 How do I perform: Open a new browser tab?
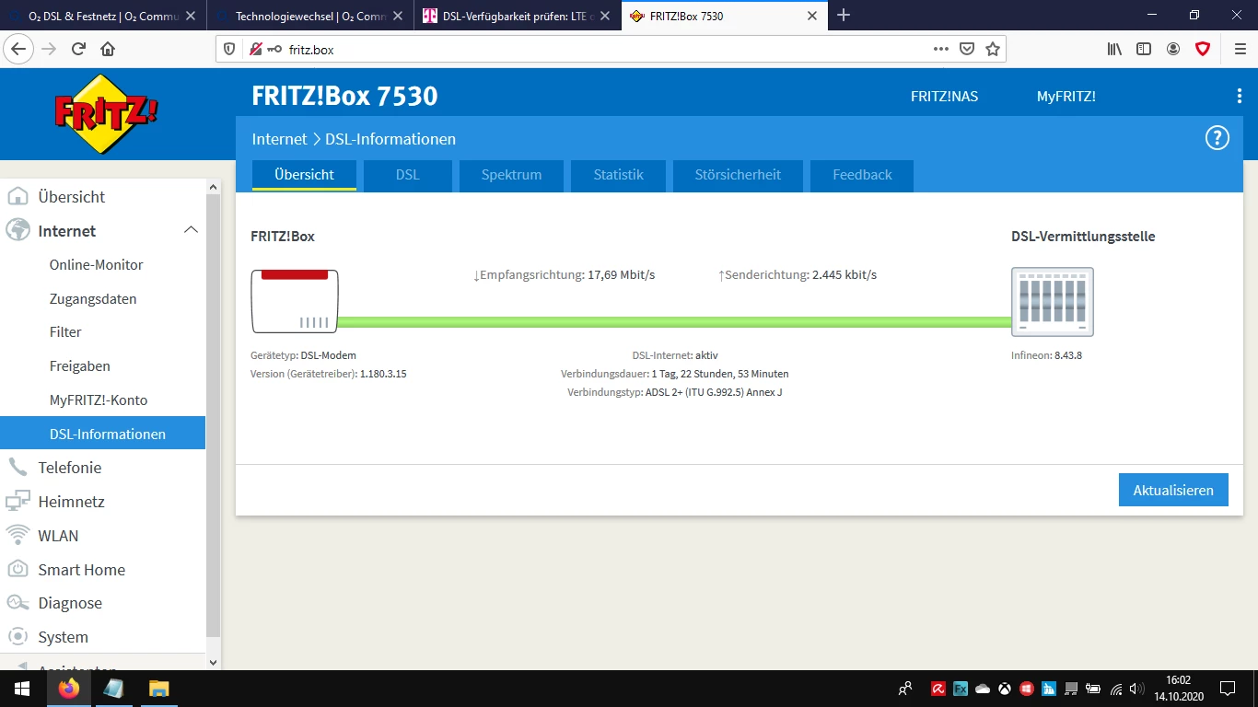[844, 16]
